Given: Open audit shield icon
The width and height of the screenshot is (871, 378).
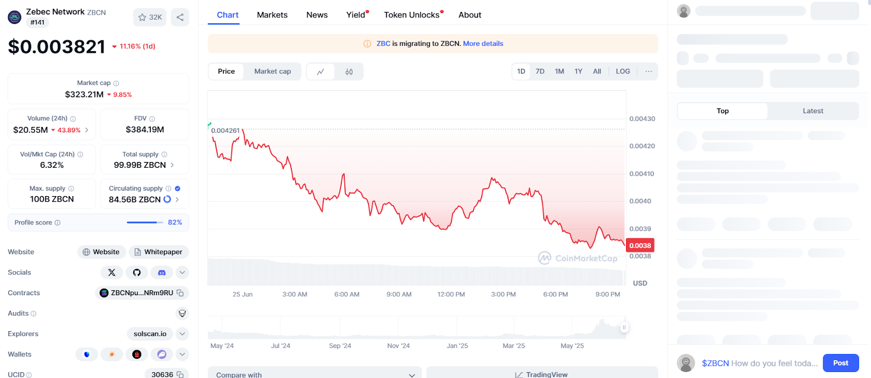Looking at the screenshot, I should click(x=182, y=314).
